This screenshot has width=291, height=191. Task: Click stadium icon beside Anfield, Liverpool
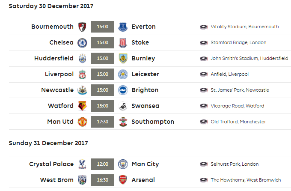click(204, 75)
